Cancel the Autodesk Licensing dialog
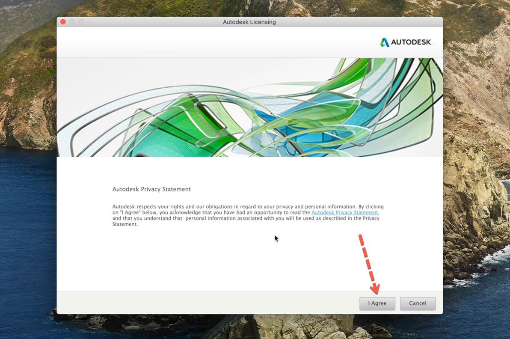This screenshot has height=339, width=510. 418,303
